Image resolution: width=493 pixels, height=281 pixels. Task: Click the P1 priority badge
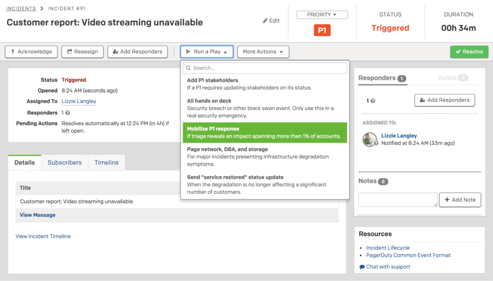tap(322, 30)
